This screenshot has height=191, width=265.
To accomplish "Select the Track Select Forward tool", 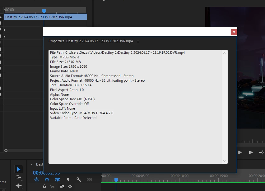I will [18, 178].
